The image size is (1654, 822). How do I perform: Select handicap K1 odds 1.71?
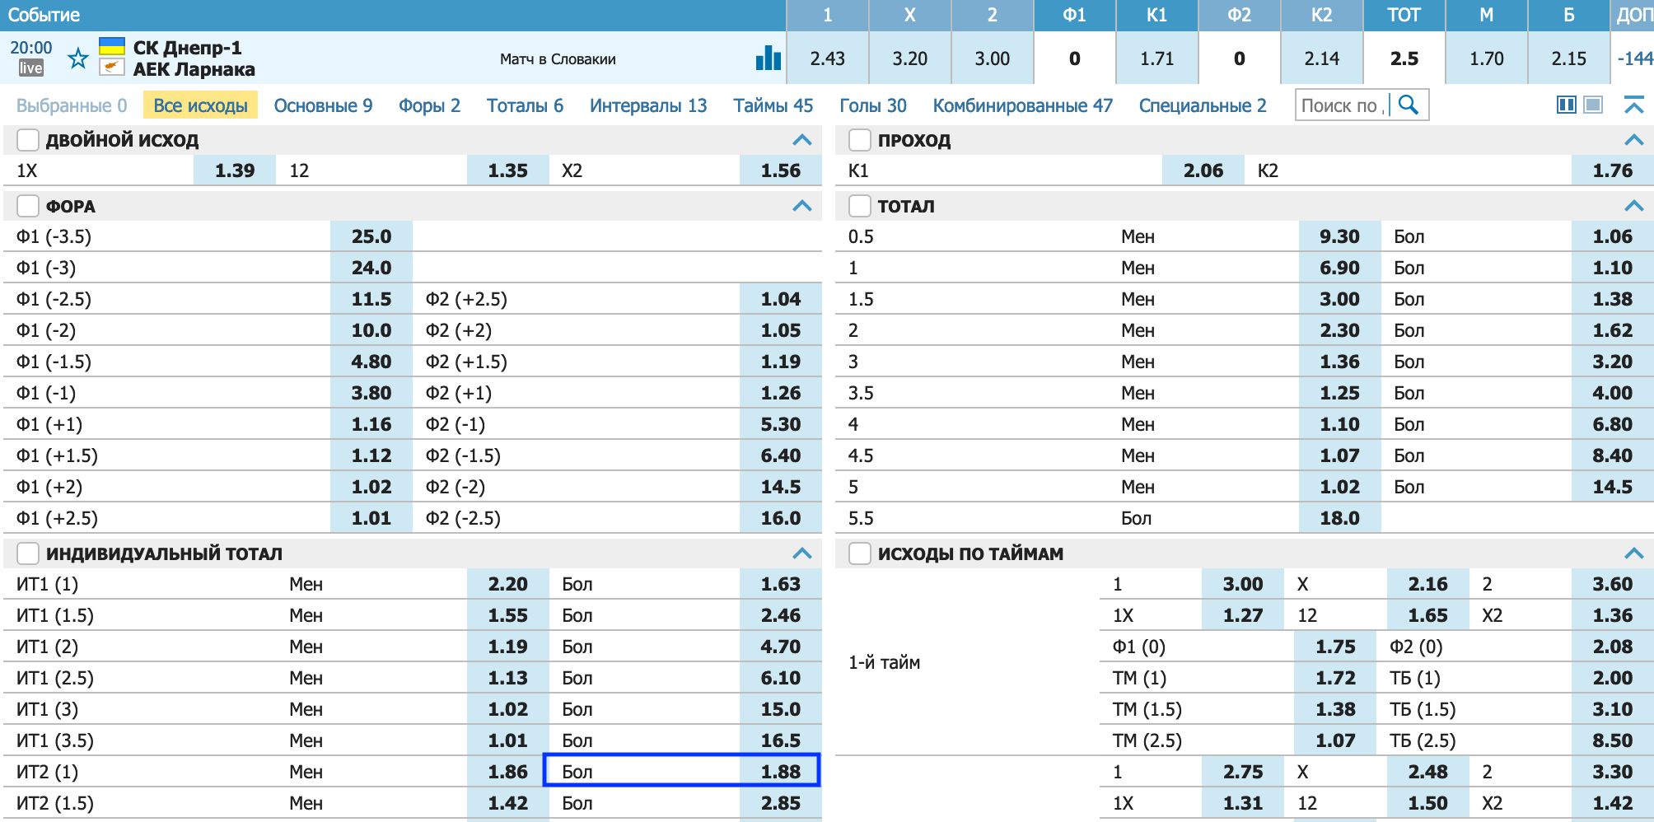1156,58
